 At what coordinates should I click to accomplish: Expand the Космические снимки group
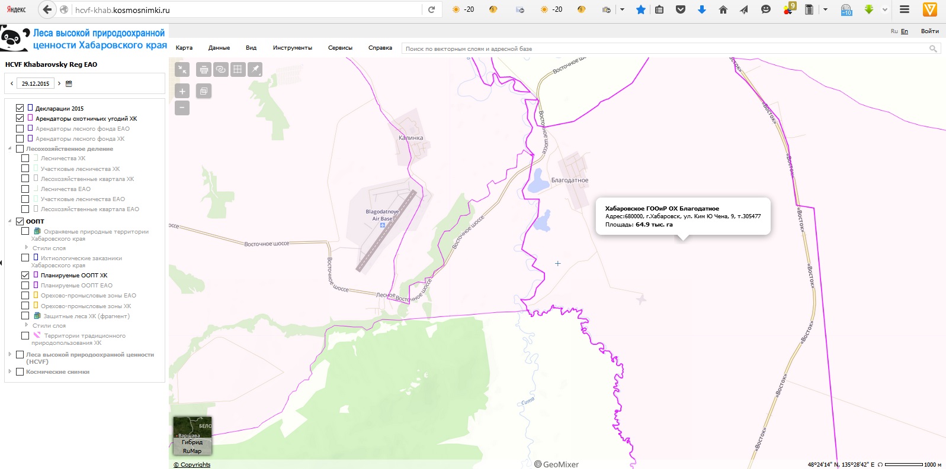point(10,372)
